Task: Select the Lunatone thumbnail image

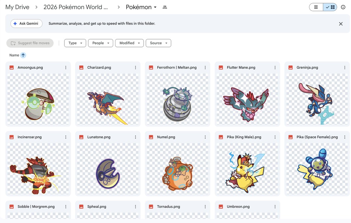Action: (108, 168)
